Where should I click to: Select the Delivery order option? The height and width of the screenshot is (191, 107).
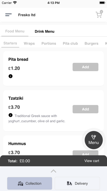click(x=77, y=183)
